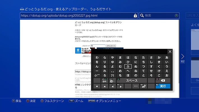
Task: Tap the も kana key
Action: pyautogui.click(x=120, y=76)
